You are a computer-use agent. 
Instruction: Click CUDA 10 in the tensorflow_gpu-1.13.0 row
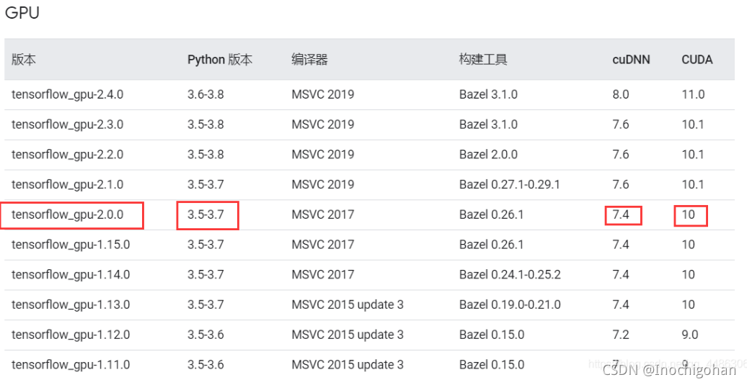(689, 304)
